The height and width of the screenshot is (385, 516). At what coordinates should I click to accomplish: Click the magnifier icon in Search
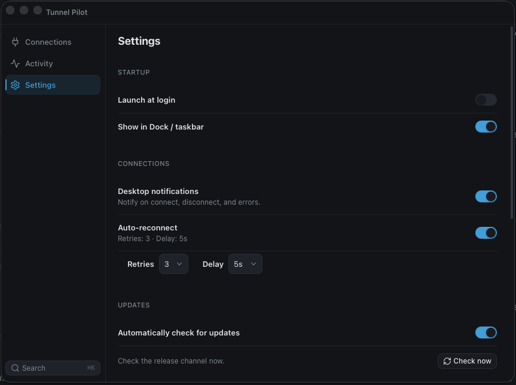[x=15, y=368]
